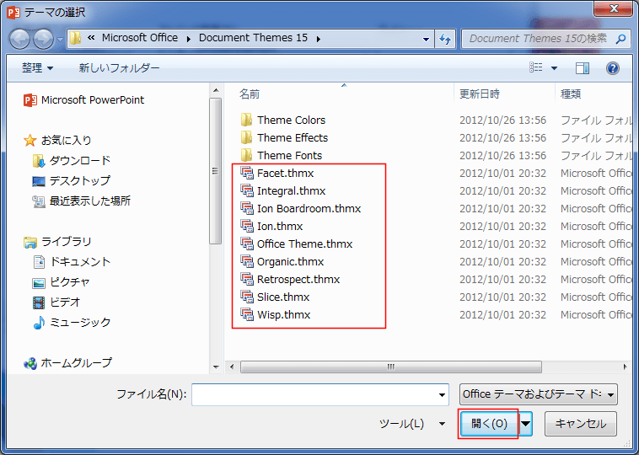This screenshot has width=639, height=455.
Task: Select the Slice.thmx theme file icon
Action: 247,297
